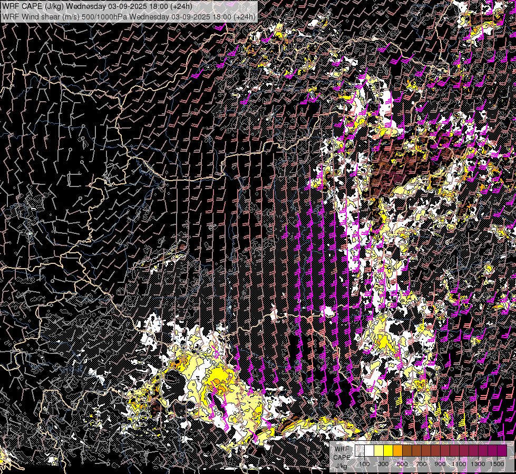This screenshot has height=474, width=516.
Task: Click the legend value label '1100'
Action: pos(459,464)
